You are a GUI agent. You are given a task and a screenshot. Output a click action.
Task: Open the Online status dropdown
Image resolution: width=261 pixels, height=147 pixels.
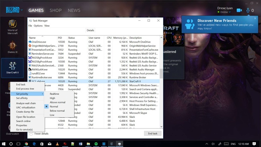pyautogui.click(x=224, y=12)
